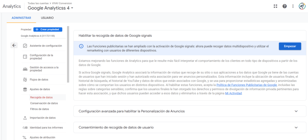Open the Google Analyticss 4 property dropdown
Image resolution: width=308 pixels, height=140 pixels.
tap(51, 8)
